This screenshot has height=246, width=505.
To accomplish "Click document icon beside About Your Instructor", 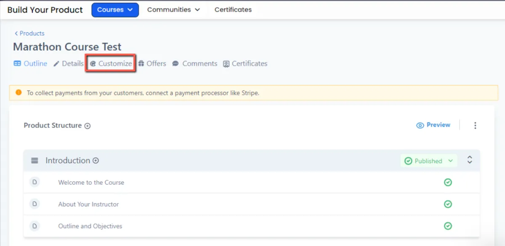I will coord(35,204).
